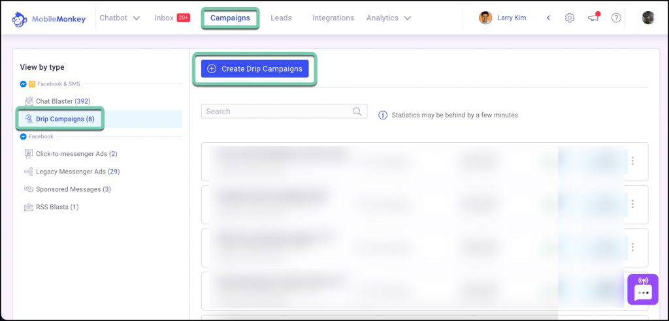Expand the Analytics dropdown menu
The height and width of the screenshot is (321, 669).
pos(388,18)
